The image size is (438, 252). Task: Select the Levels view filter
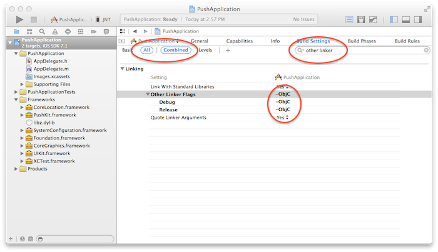[205, 50]
